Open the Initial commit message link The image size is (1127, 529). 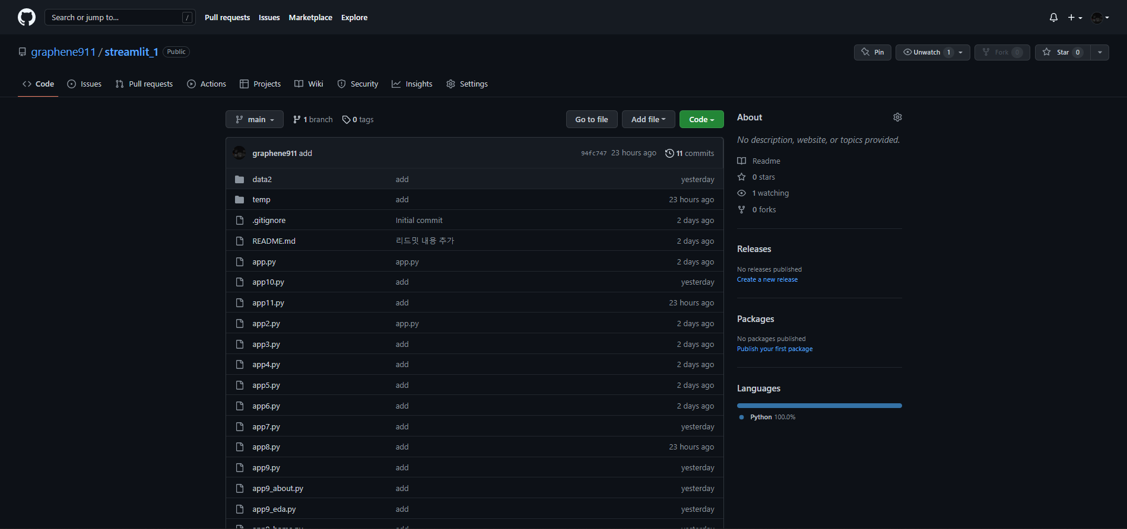point(419,221)
